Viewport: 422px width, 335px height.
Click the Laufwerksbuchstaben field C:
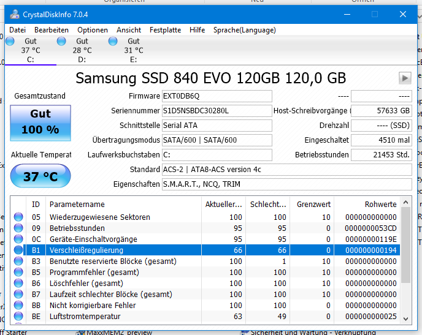tap(217, 155)
